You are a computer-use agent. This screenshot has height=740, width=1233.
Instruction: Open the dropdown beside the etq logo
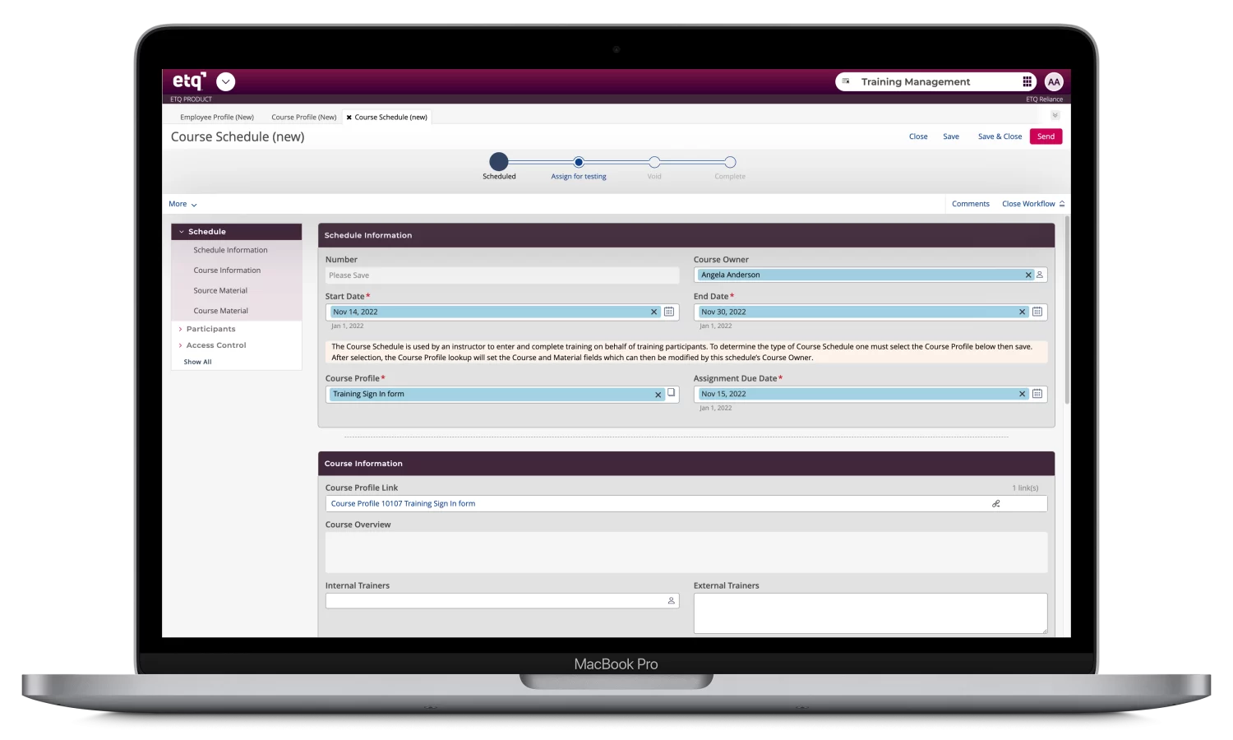[226, 81]
